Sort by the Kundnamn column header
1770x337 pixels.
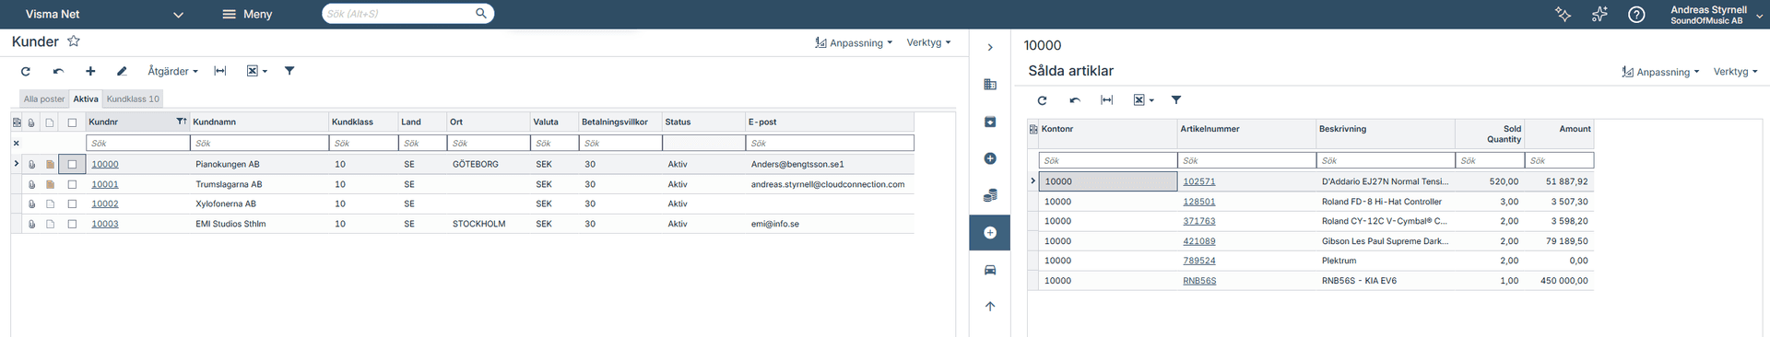(259, 122)
